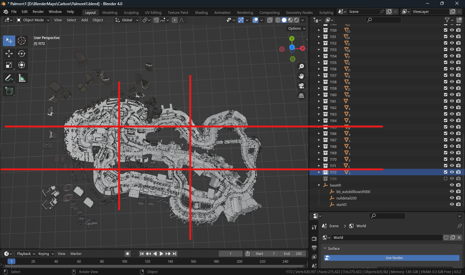Open the Render menu
465x275 pixels.
38,12
